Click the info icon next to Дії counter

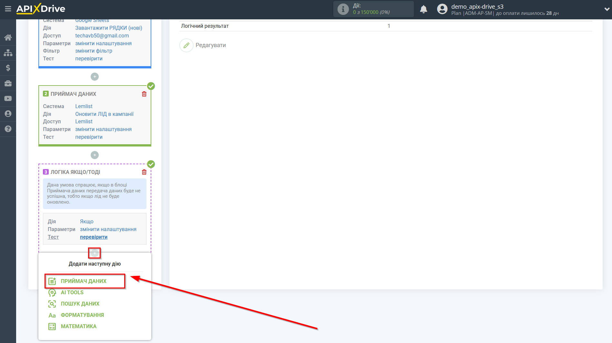[x=343, y=9]
